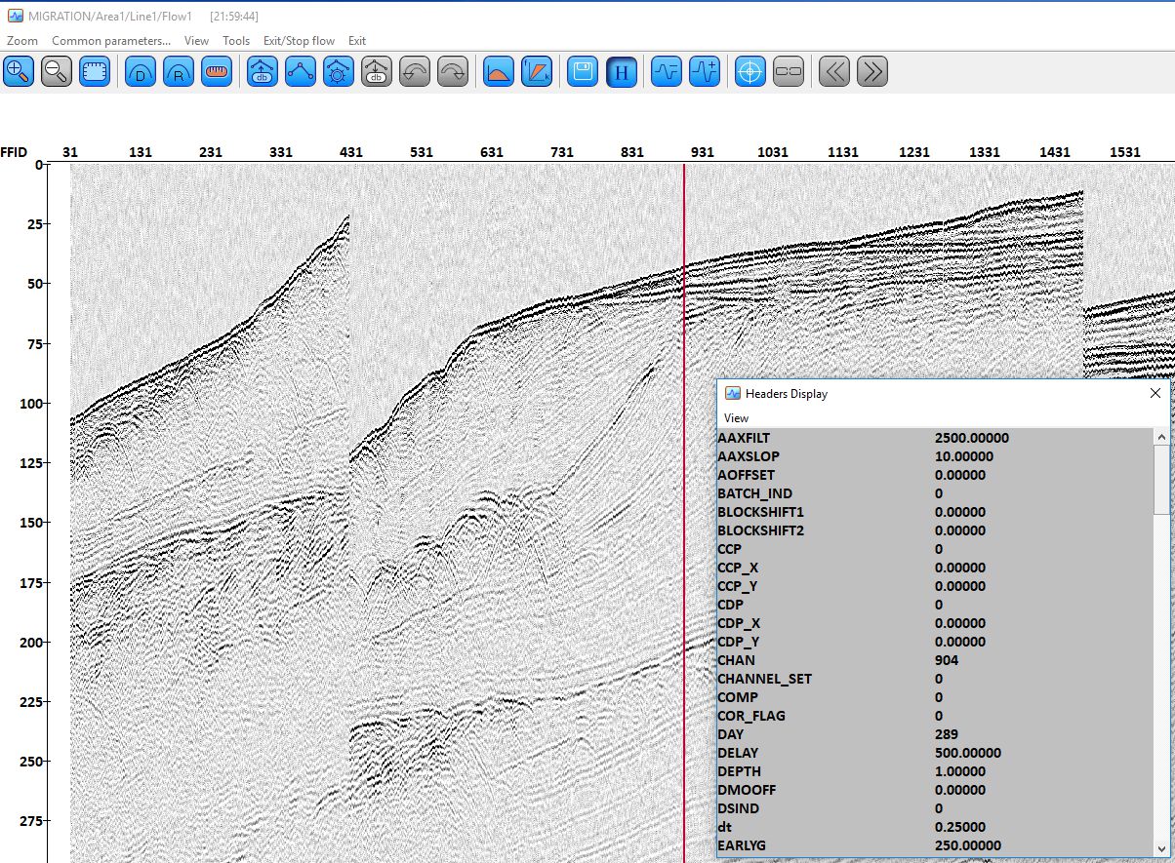Click the grey chain link icon
The image size is (1175, 863).
point(789,72)
